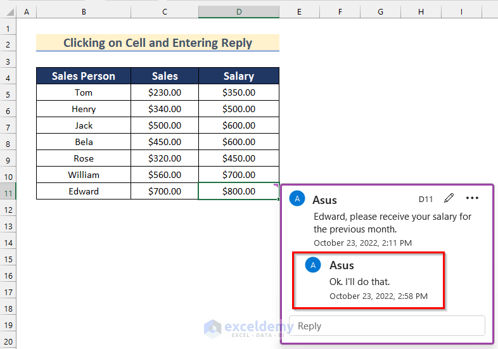498x349 pixels.
Task: Click the timestamp 'October 23, 2022, 2:11 PM'
Action: [362, 243]
